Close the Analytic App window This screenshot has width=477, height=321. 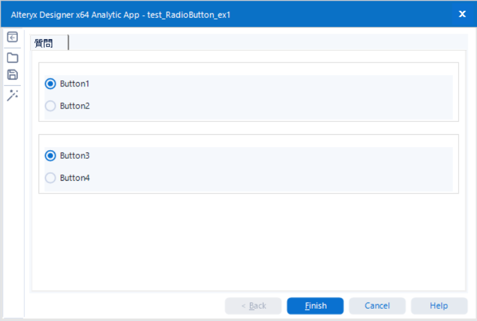462,14
